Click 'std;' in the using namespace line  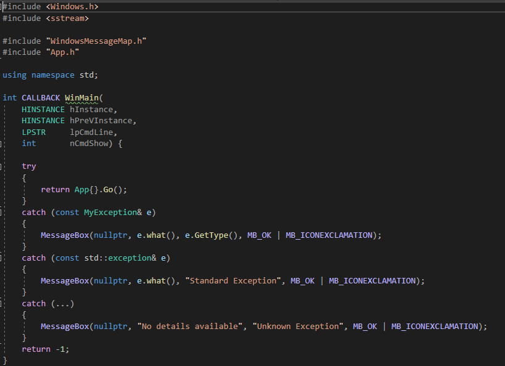click(x=89, y=75)
